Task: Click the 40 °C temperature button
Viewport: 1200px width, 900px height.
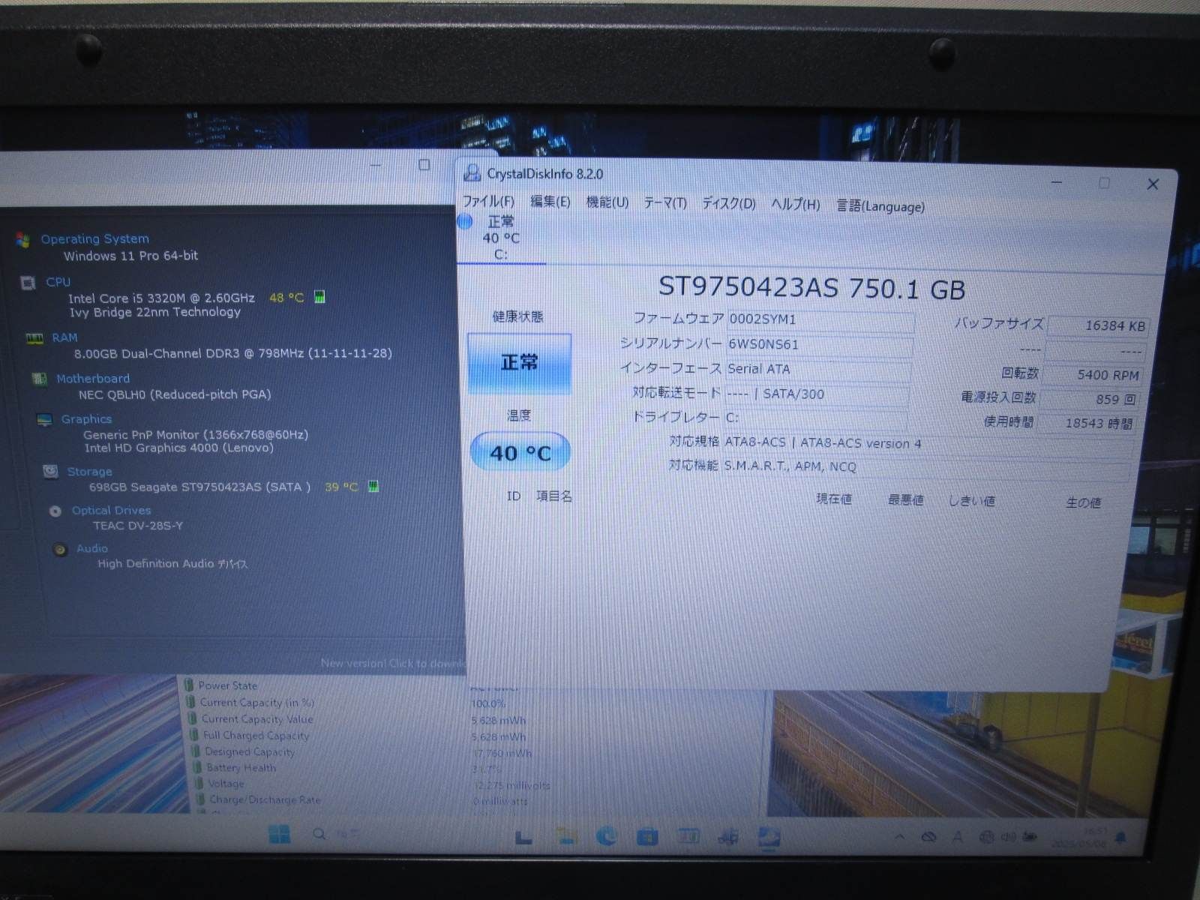Action: click(520, 452)
